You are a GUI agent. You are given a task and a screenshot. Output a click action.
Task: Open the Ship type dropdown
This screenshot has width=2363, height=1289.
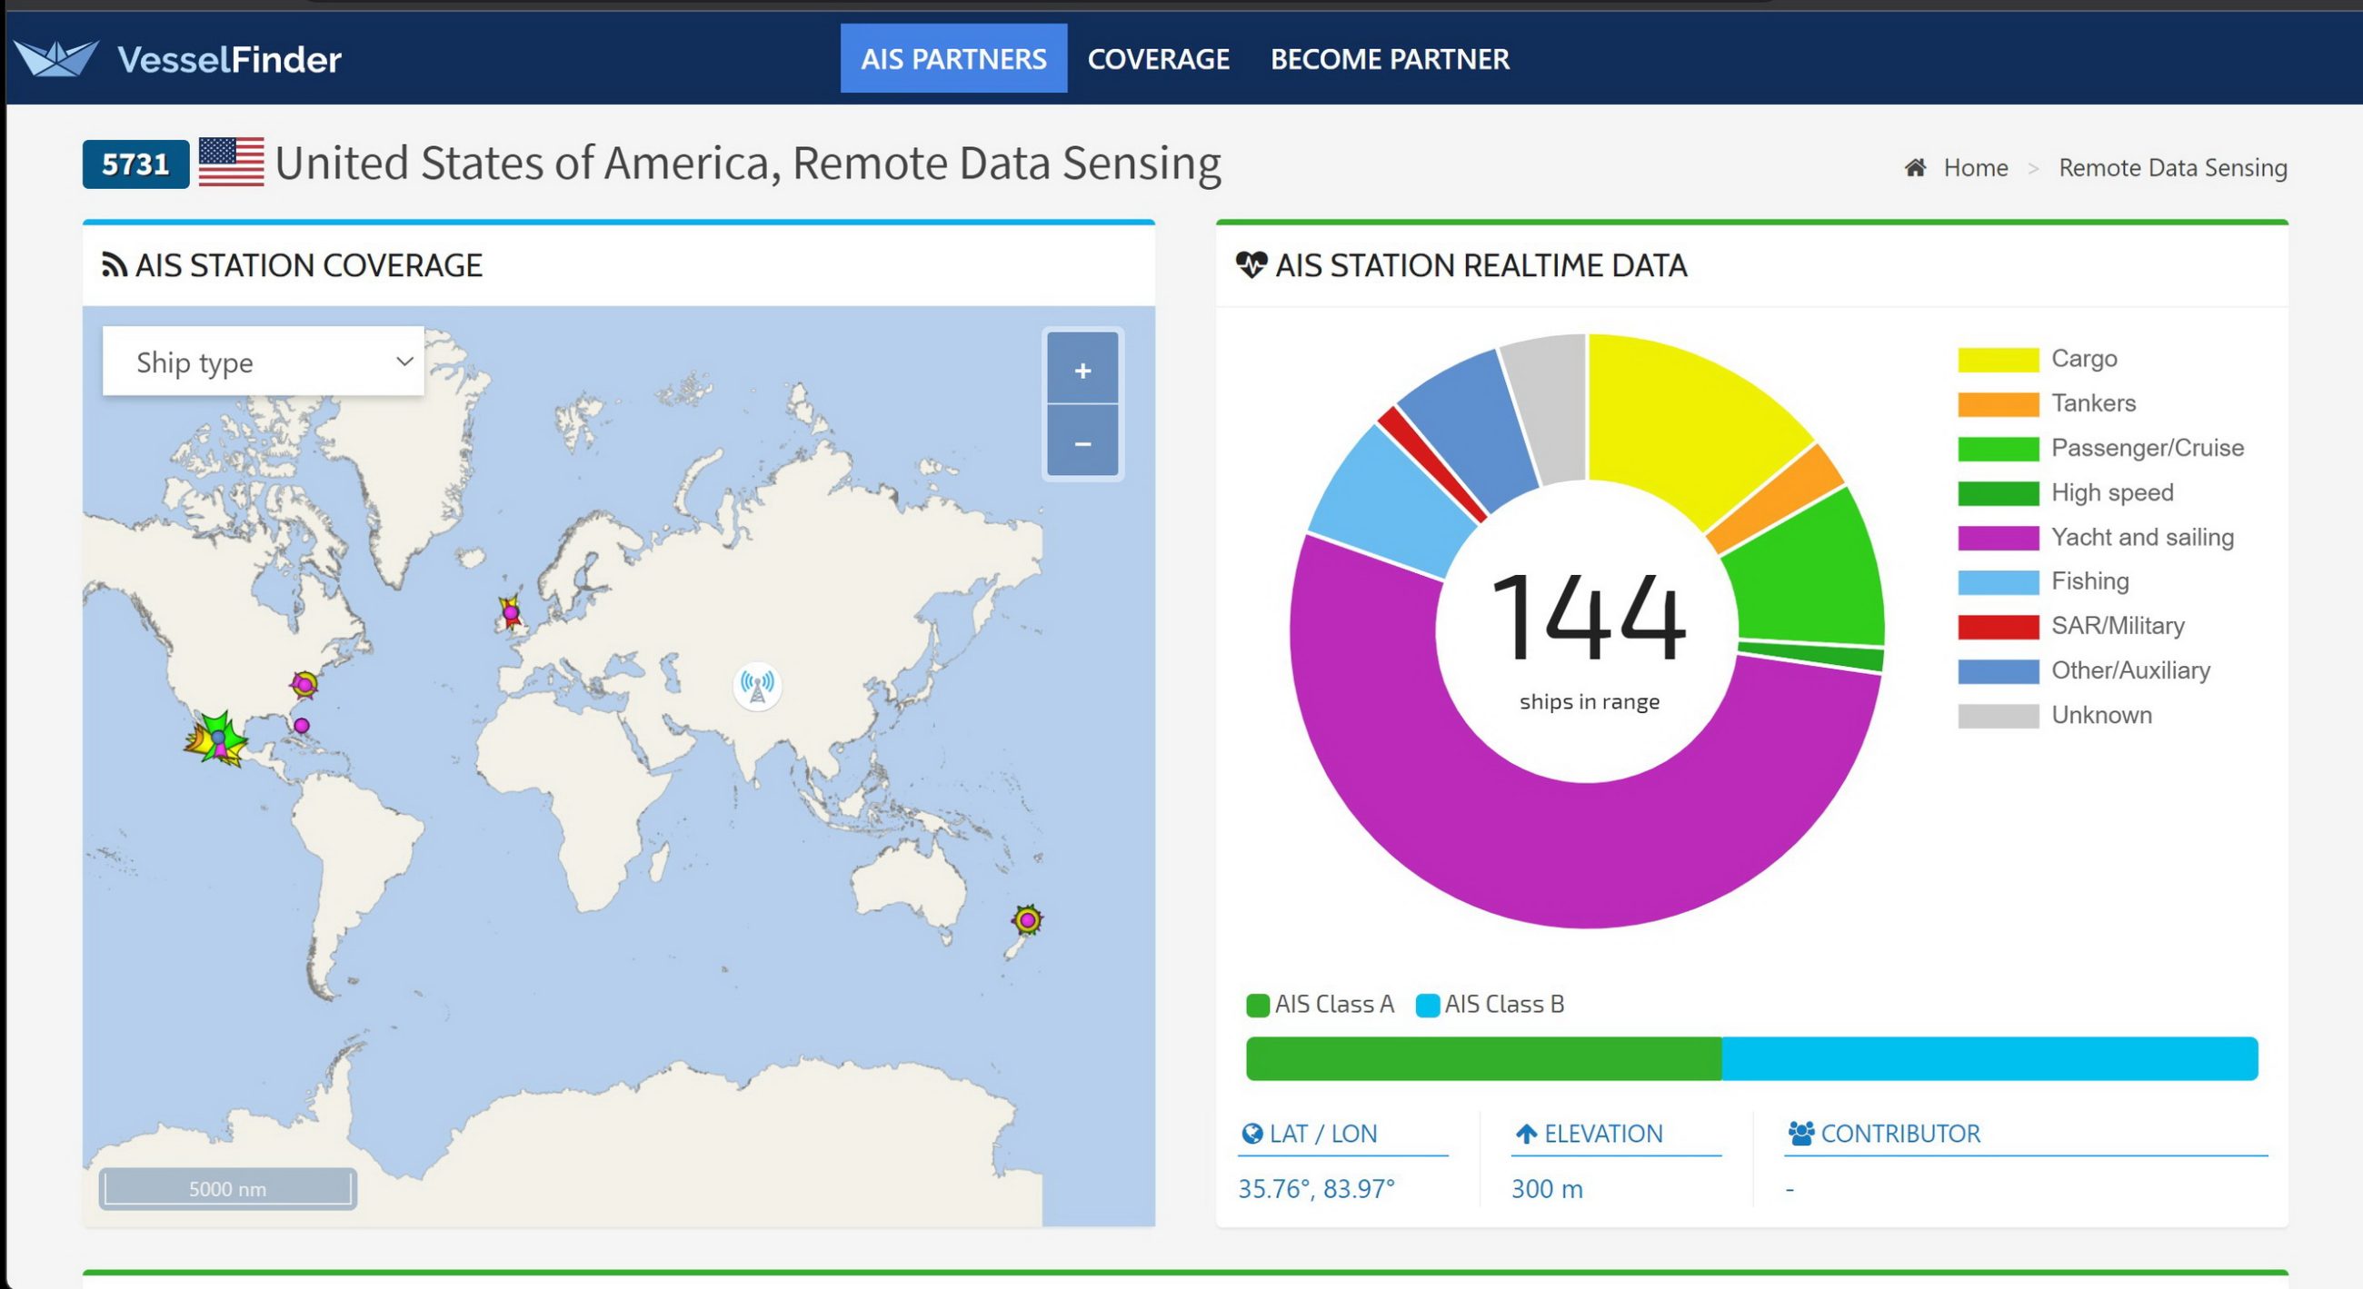point(264,362)
